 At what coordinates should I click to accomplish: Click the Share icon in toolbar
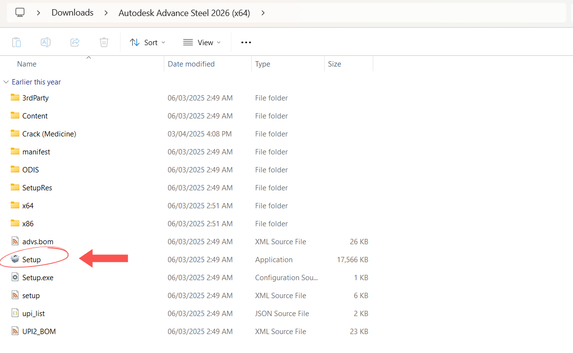pos(75,42)
